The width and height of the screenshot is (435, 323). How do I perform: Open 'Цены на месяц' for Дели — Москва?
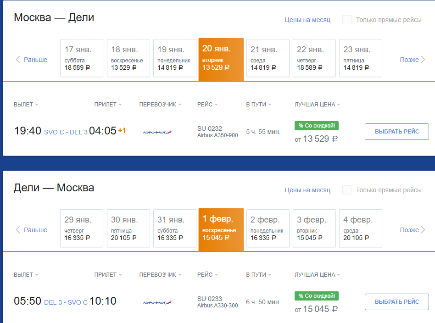307,190
